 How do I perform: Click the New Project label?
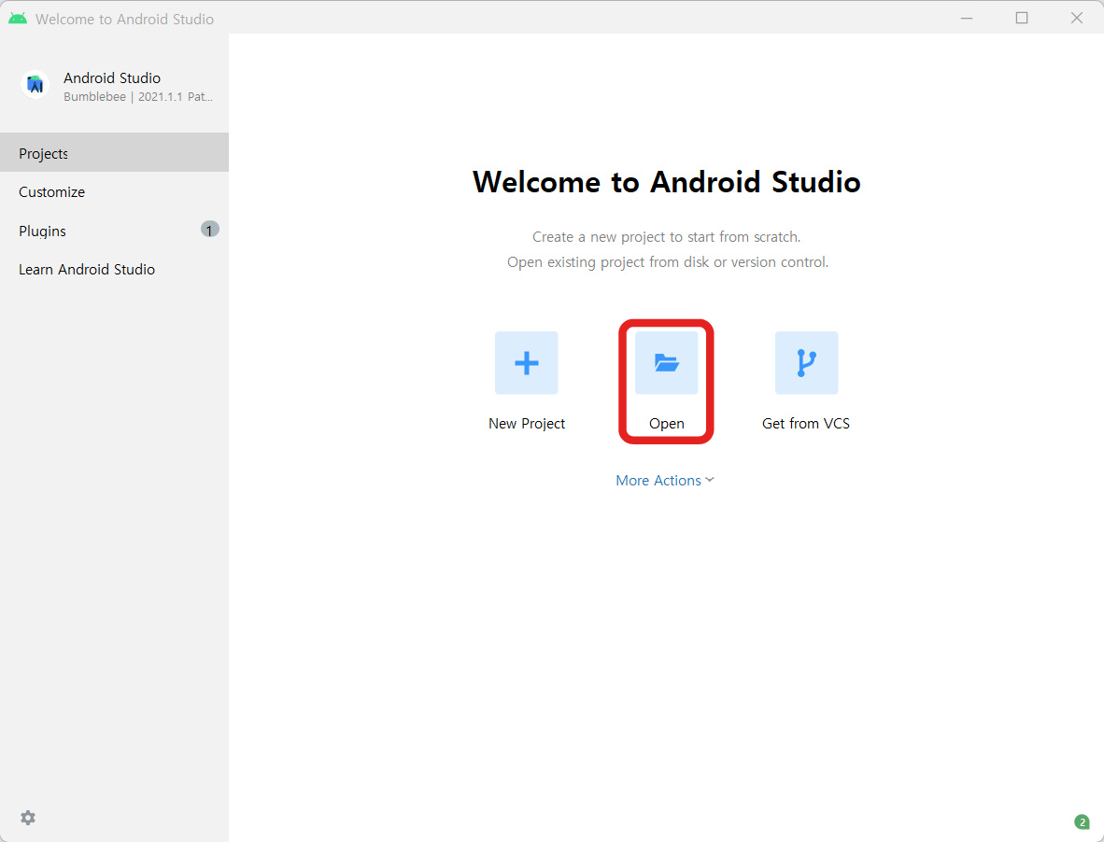click(527, 424)
